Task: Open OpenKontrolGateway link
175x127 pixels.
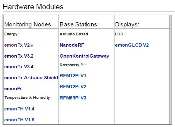Action: 84,56
